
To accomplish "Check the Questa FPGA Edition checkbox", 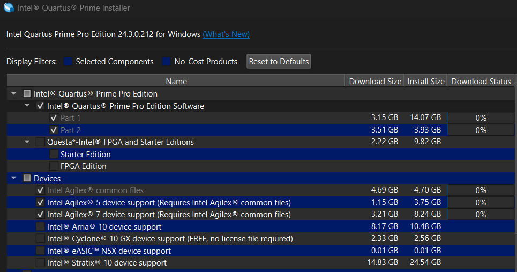I will click(x=54, y=166).
